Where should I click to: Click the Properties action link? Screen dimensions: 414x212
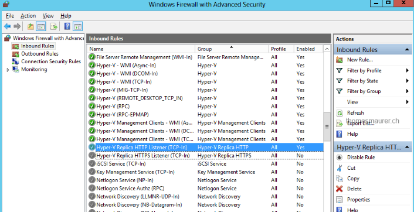click(x=358, y=200)
